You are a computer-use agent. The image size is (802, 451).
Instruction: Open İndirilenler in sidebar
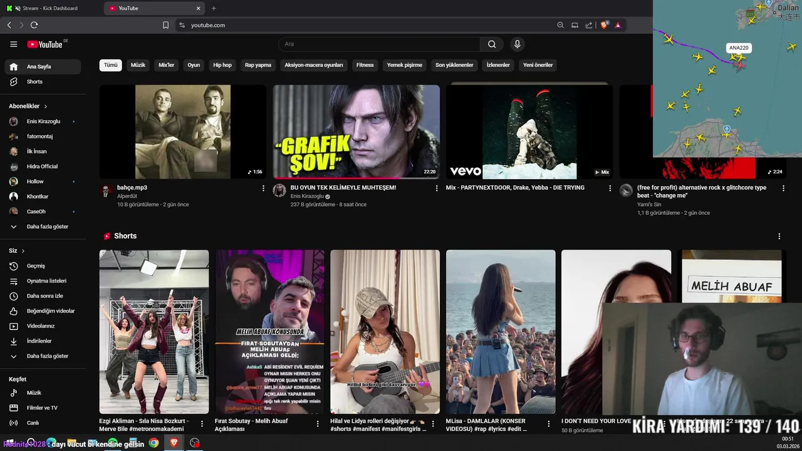[43, 341]
